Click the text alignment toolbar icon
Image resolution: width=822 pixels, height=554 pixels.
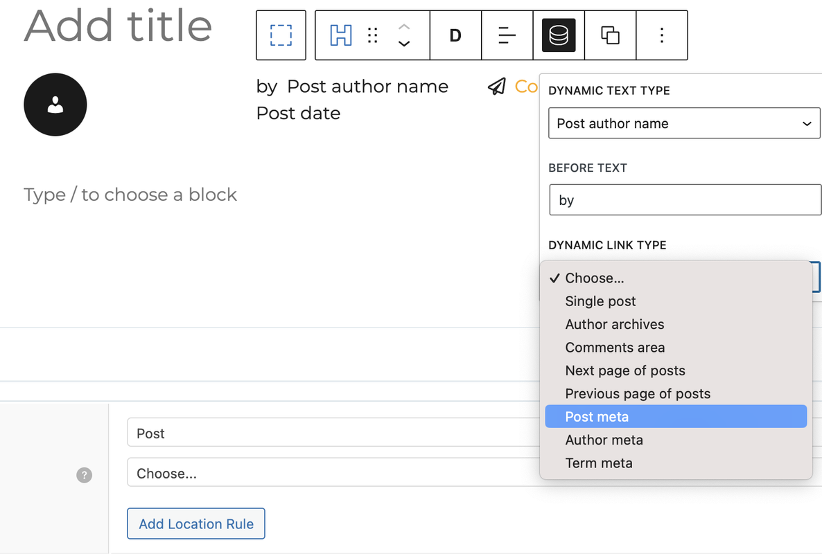507,35
